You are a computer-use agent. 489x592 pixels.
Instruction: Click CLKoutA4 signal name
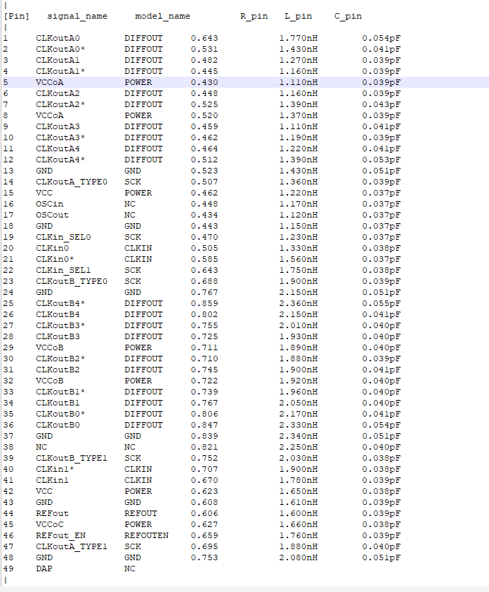click(58, 149)
